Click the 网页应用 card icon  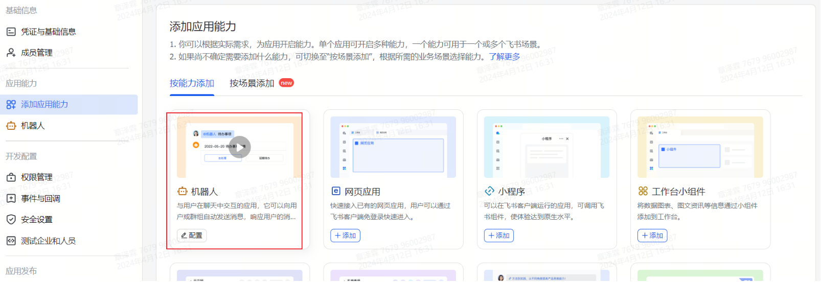coord(336,191)
